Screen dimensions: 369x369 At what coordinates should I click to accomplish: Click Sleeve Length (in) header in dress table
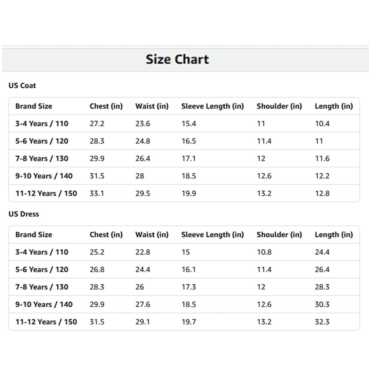pyautogui.click(x=212, y=235)
